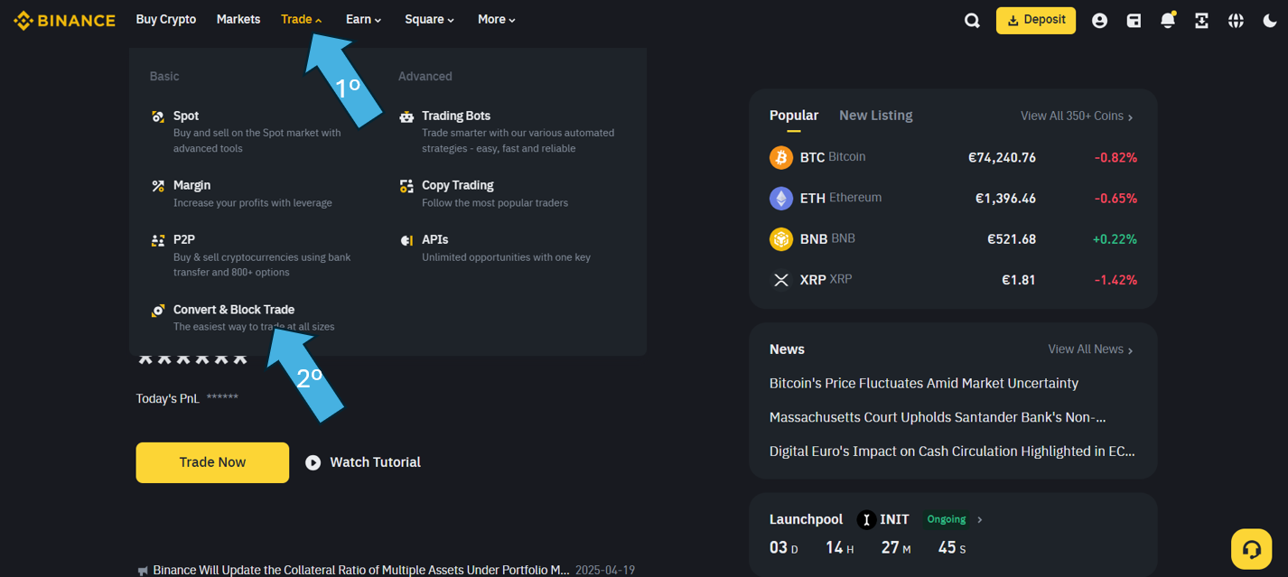Open View All 350+ Coins link
The width and height of the screenshot is (1288, 577).
(x=1076, y=116)
